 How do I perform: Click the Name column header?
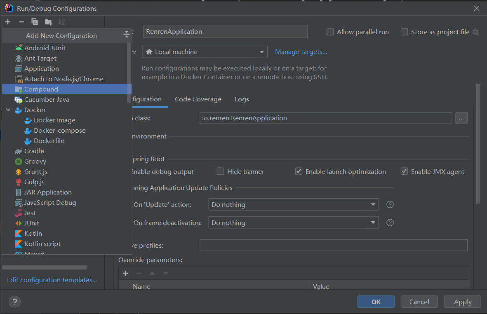219,286
